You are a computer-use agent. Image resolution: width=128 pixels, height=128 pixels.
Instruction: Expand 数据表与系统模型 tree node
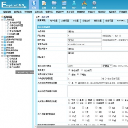pyautogui.click(x=2, y=40)
